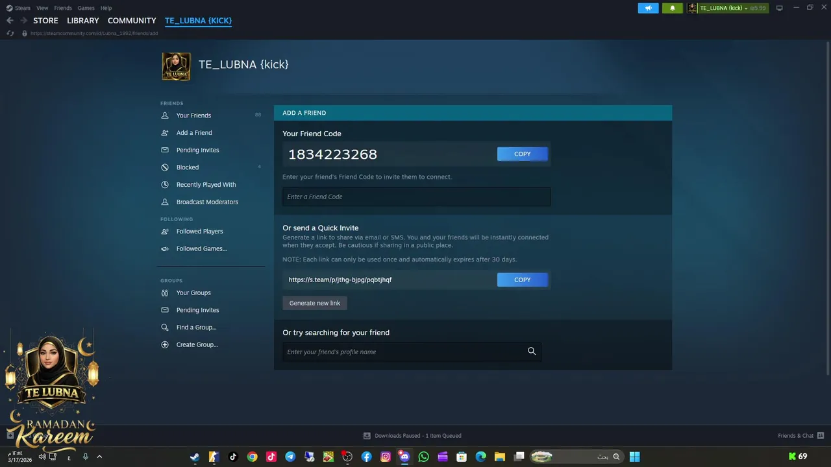Go forward with the right arrow
Screen dimensions: 831x467
[x=23, y=21]
